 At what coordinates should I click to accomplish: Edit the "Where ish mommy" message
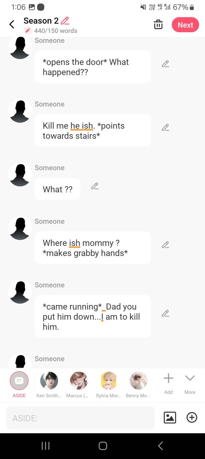pos(165,245)
